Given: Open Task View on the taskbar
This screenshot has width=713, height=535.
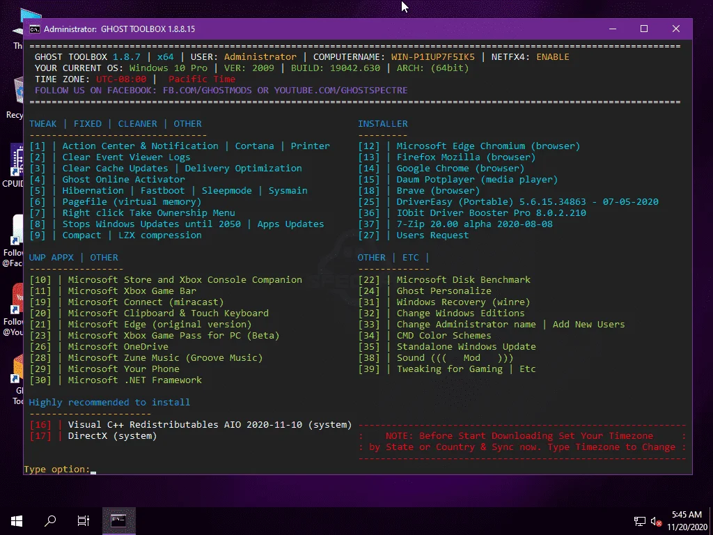Looking at the screenshot, I should click(x=84, y=521).
